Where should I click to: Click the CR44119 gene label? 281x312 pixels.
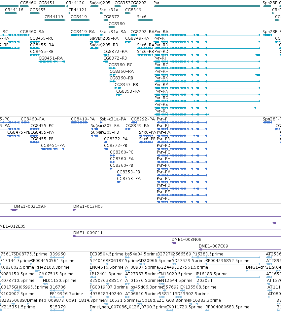tap(54, 17)
